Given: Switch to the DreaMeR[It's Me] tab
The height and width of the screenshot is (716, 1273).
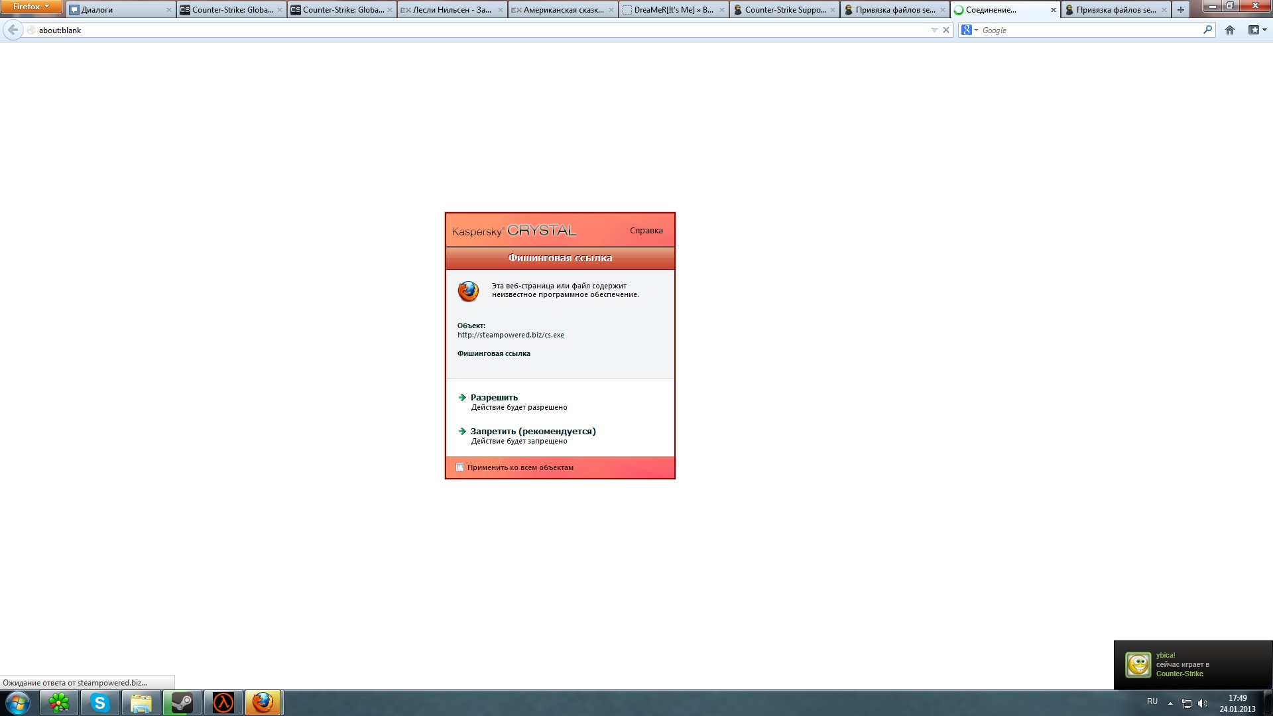Looking at the screenshot, I should click(674, 10).
